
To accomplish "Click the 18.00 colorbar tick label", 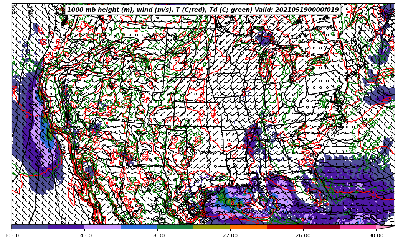I will (157, 235).
